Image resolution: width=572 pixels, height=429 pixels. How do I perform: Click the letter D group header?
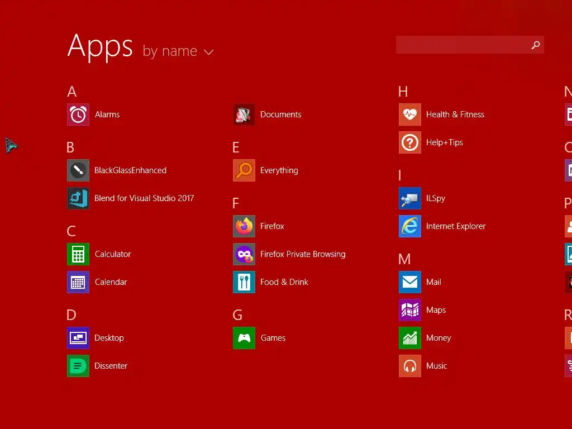(71, 315)
